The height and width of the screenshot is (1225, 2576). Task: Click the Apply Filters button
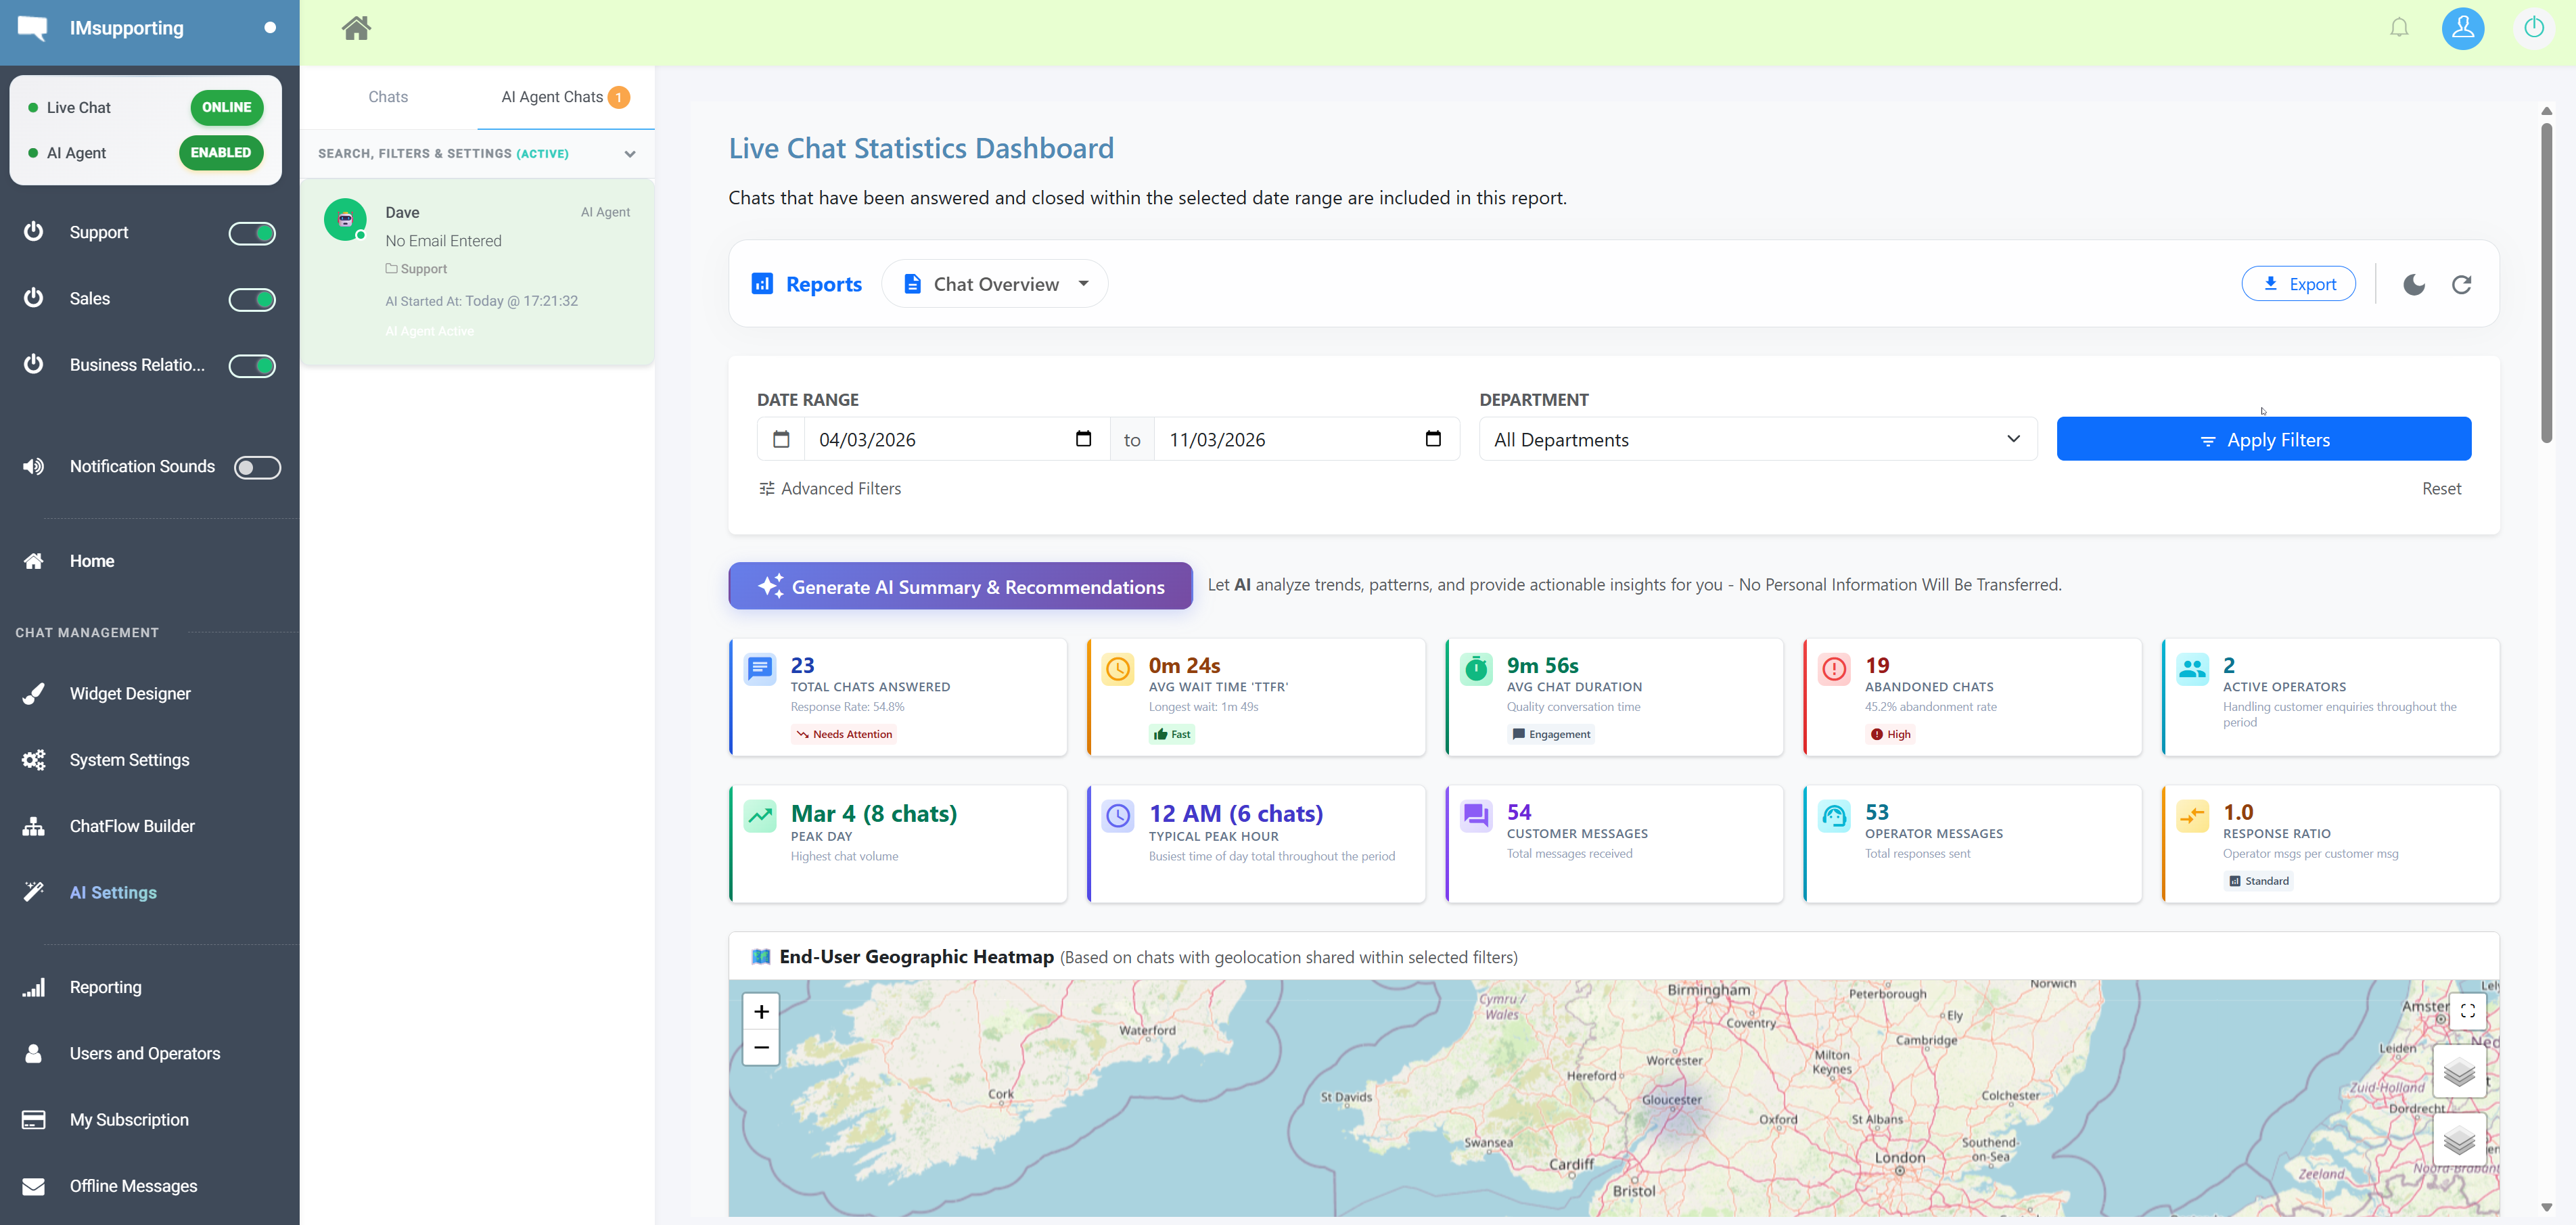tap(2264, 439)
